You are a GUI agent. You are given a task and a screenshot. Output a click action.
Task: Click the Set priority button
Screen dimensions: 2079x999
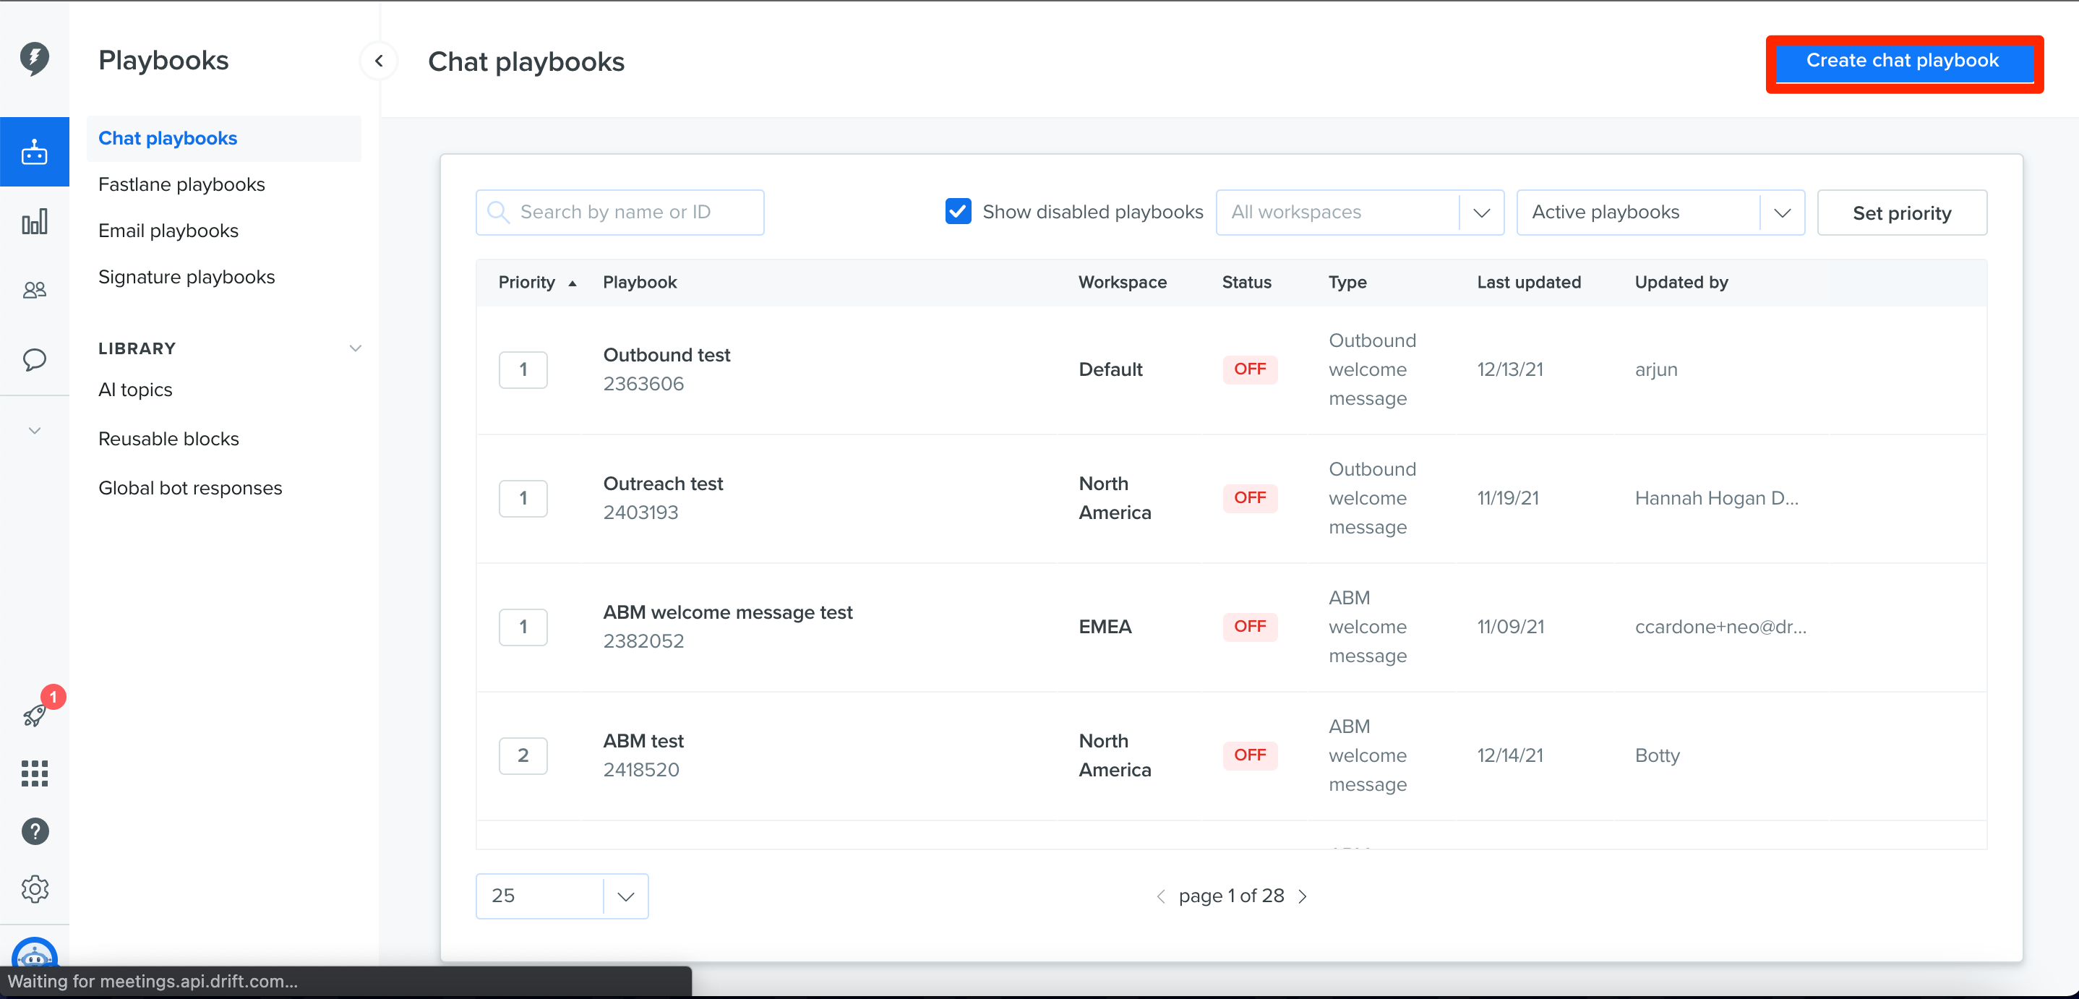click(x=1901, y=213)
